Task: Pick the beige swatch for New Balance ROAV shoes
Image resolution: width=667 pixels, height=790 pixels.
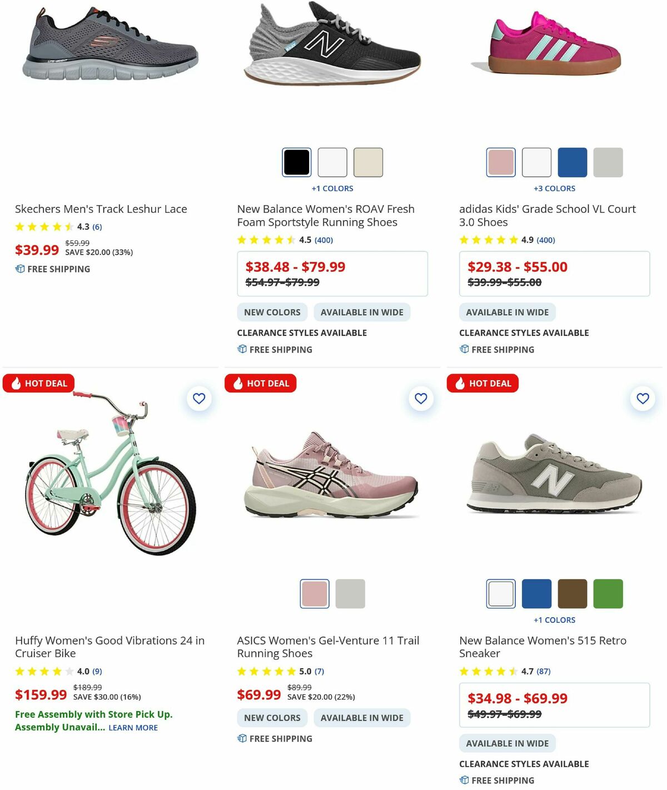Action: coord(369,162)
